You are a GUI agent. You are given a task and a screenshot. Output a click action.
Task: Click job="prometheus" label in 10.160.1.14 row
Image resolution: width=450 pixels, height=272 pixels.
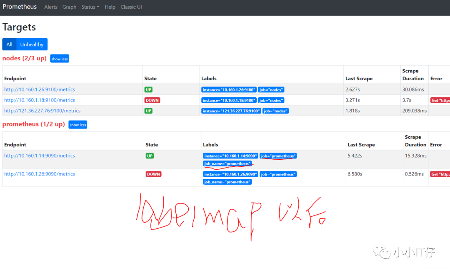click(278, 156)
